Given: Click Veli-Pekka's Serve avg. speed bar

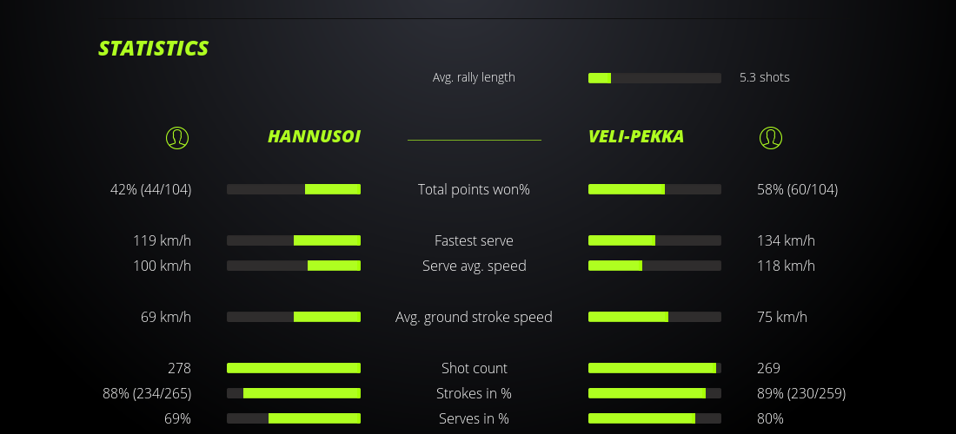Looking at the screenshot, I should 654,266.
